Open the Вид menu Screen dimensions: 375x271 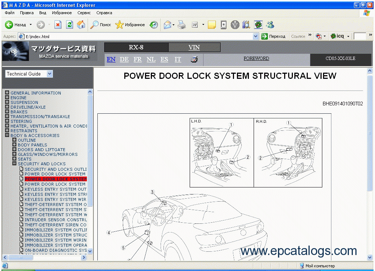pos(43,13)
